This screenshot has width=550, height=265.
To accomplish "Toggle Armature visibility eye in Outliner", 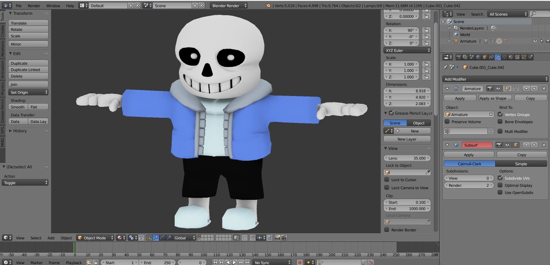I will 535,41.
